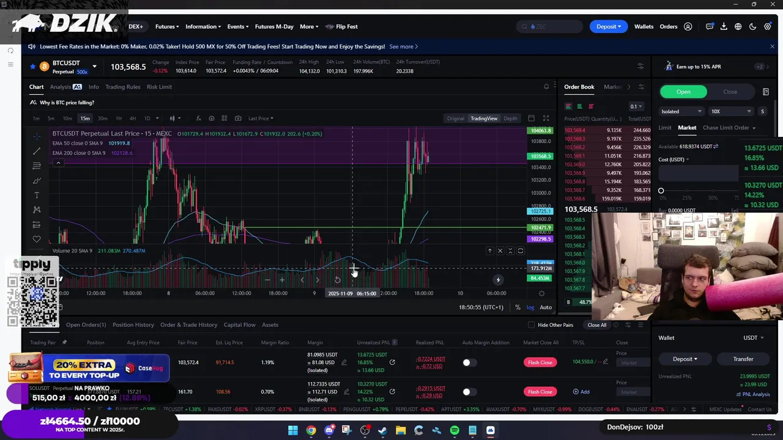Open the language globe icon

click(x=738, y=27)
